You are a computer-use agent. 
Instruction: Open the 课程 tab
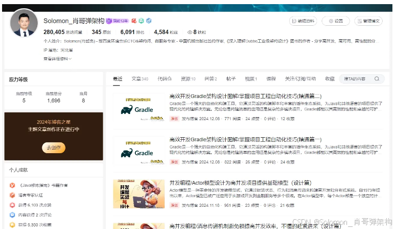271,79
